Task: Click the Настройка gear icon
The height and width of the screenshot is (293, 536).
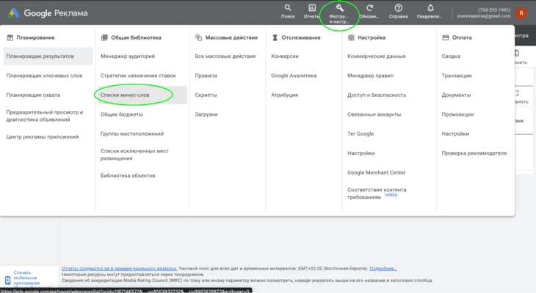Action: (351, 37)
